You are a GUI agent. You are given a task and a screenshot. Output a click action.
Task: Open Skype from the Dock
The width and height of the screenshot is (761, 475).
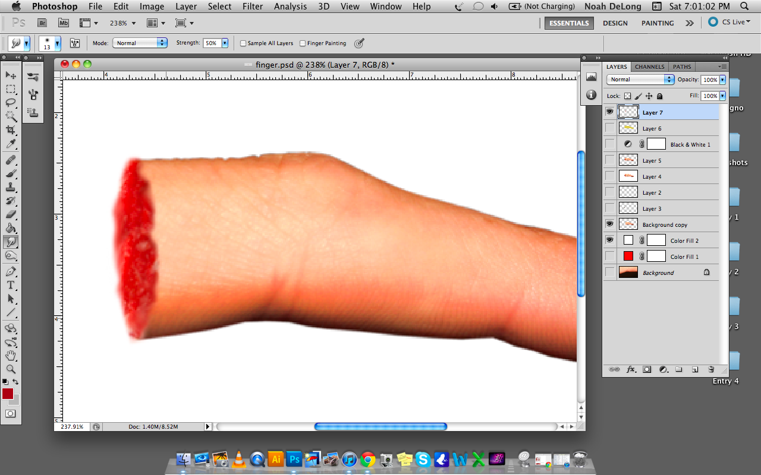click(x=423, y=459)
